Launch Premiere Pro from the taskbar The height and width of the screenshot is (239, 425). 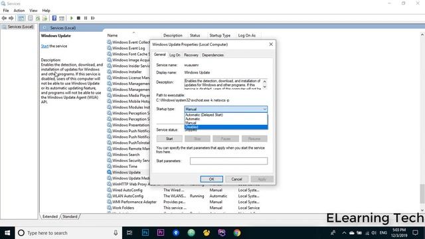pos(161,233)
